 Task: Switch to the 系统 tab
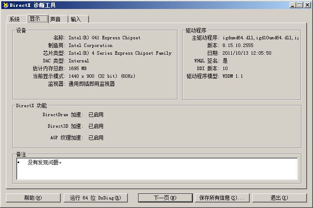(x=15, y=20)
